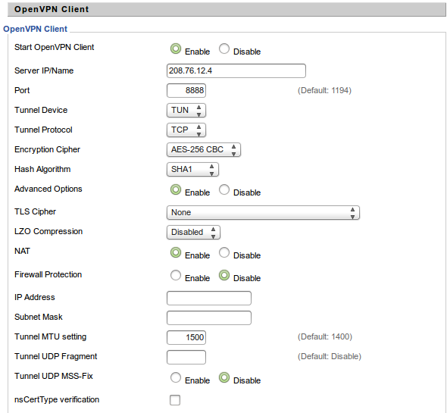Click the Tunnel Protocol label
This screenshot has height=413, width=447.
[43, 130]
